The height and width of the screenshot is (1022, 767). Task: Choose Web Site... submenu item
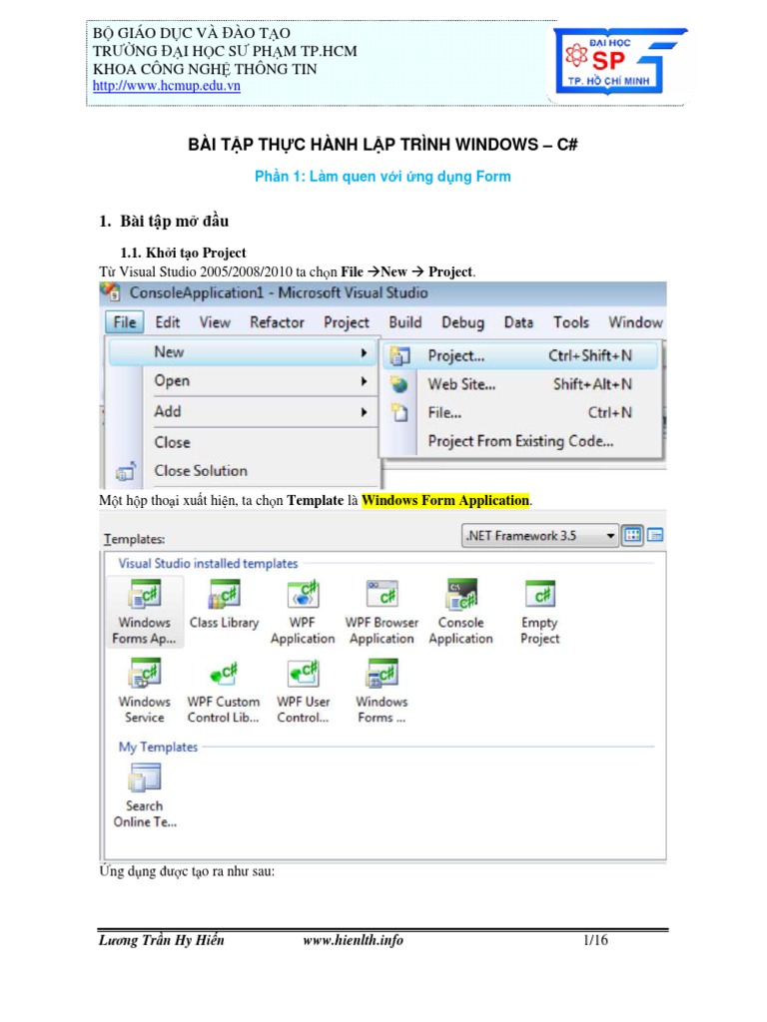tap(521, 384)
